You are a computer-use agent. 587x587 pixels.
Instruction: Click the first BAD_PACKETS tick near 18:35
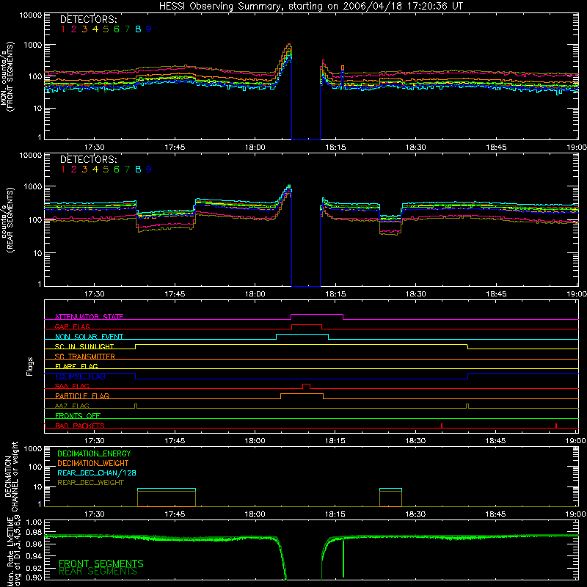442,426
